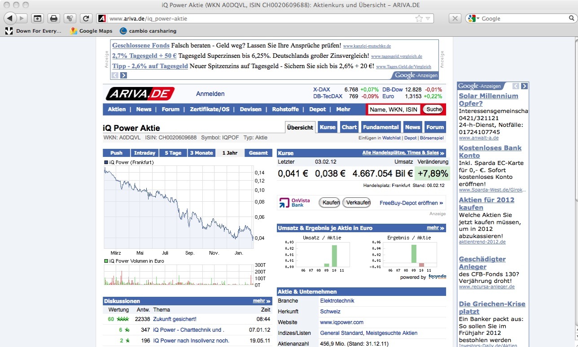Open the search engine selector dropdown
Screen dimensions: 578x347
[x=473, y=18]
